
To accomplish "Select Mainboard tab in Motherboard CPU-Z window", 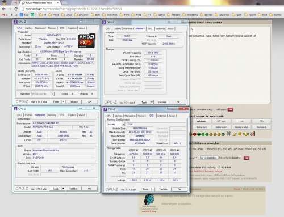I will click(x=40, y=115).
